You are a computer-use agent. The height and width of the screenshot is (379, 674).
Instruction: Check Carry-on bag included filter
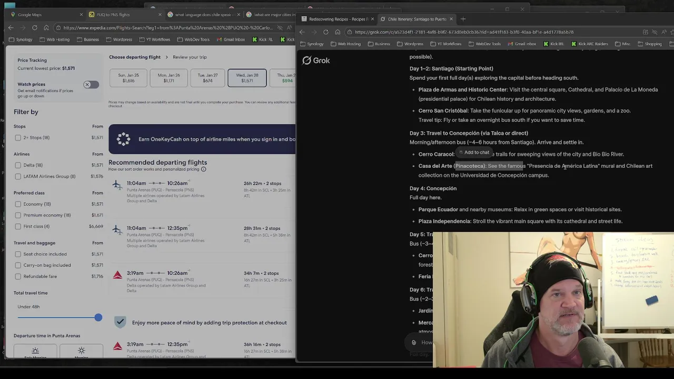[18, 265]
